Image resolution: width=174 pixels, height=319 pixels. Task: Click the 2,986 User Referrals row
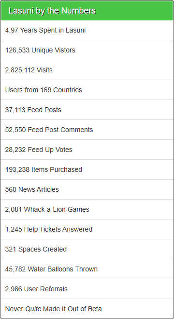tap(87, 289)
